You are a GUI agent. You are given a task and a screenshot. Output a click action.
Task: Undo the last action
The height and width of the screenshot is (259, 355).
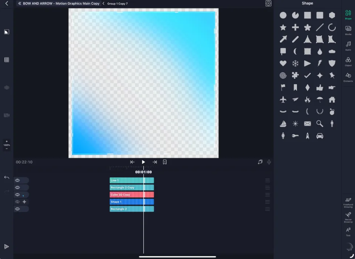pos(7,177)
